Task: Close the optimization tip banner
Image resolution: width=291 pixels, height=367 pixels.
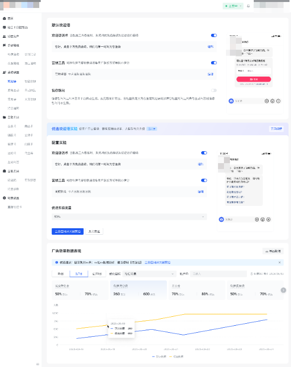Action: [280, 263]
